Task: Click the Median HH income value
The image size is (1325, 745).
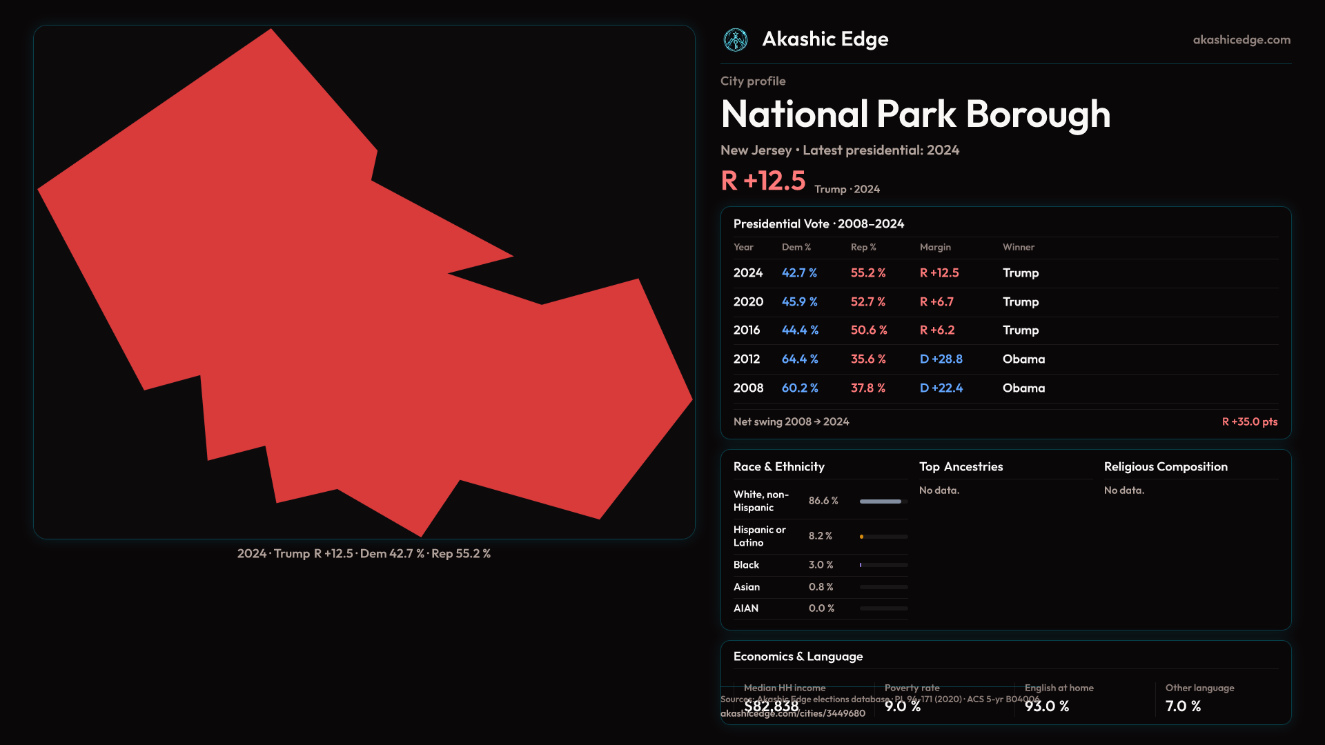Action: [771, 706]
